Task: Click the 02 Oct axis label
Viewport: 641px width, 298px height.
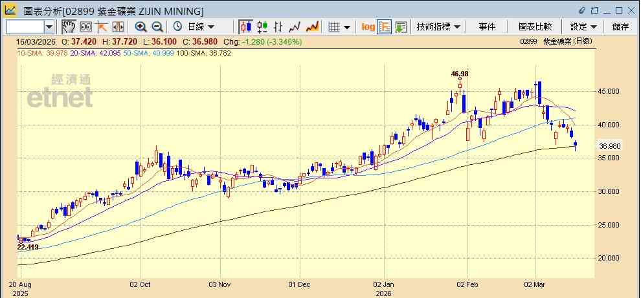Action: tap(141, 284)
